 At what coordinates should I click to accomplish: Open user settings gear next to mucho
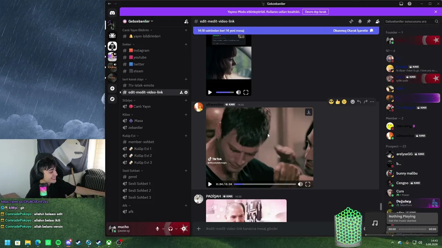tap(184, 229)
